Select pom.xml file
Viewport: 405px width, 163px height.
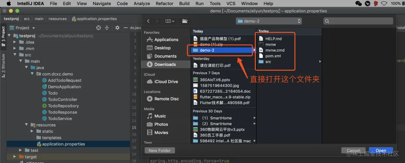pyautogui.click(x=273, y=56)
